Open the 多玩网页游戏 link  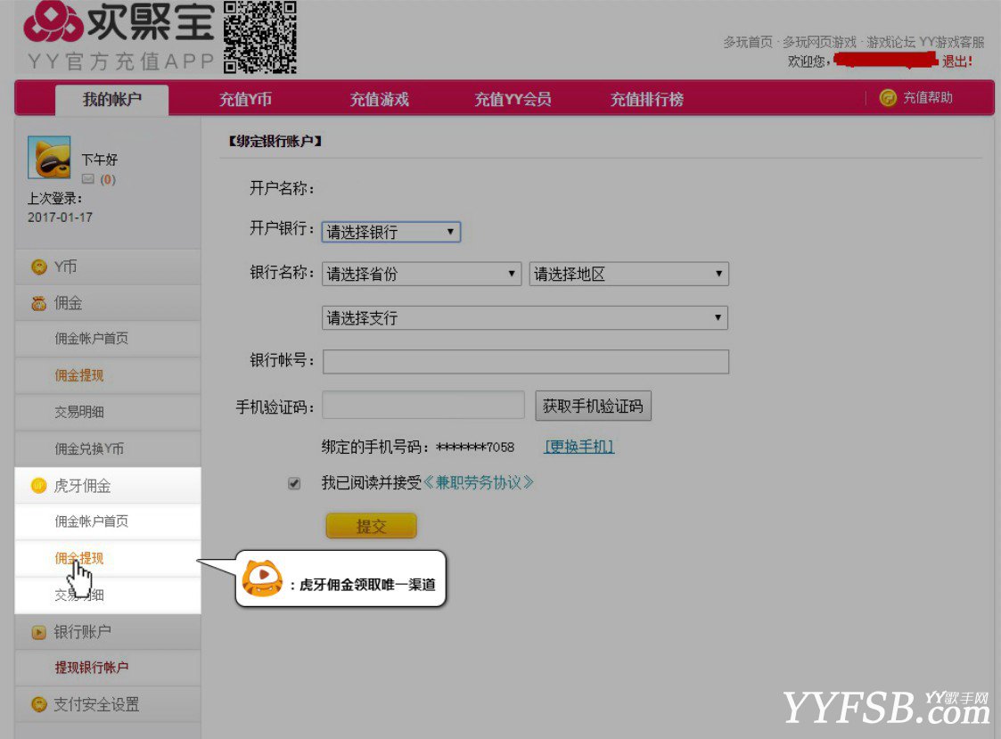(x=820, y=42)
